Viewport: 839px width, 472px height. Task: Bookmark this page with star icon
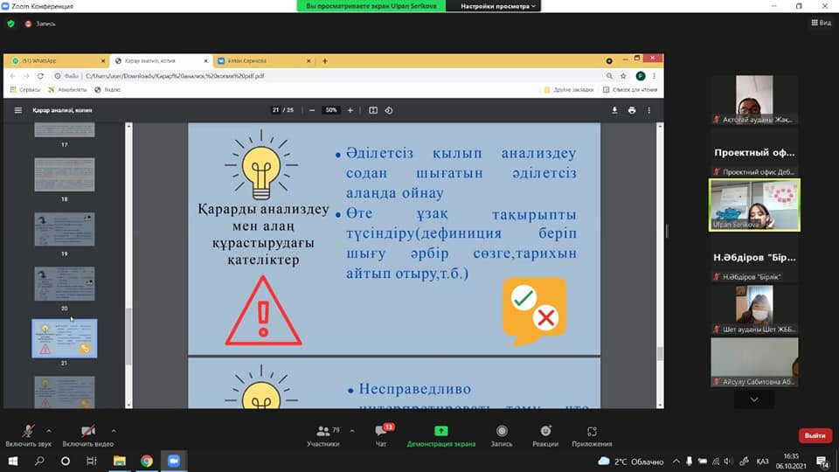click(623, 76)
